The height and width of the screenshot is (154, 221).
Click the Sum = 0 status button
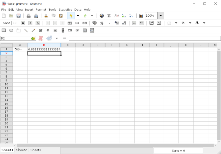pyautogui.click(x=178, y=150)
